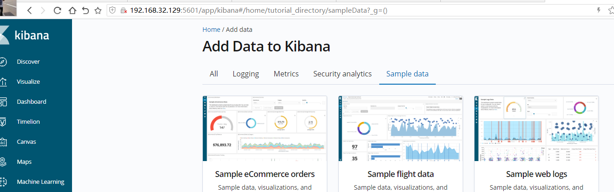
Task: Select the Timelion sidebar icon
Action: pyautogui.click(x=3, y=122)
